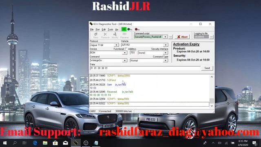Browse for command script with ellipsis button
261x147 pixels.
(170, 37)
